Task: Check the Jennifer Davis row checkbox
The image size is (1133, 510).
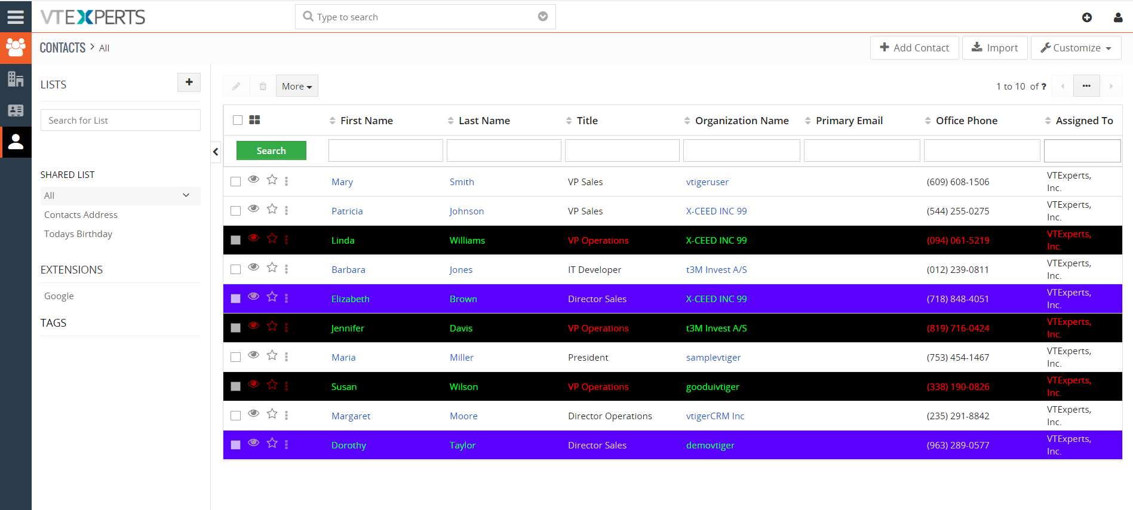Action: (236, 328)
